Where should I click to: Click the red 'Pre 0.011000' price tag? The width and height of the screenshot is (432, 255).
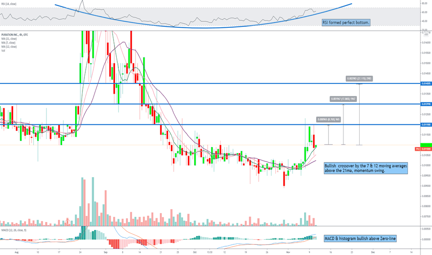coord(423,149)
